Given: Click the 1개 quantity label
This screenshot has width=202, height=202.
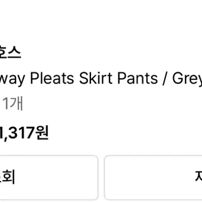Looking at the screenshot, I should click(x=12, y=103).
